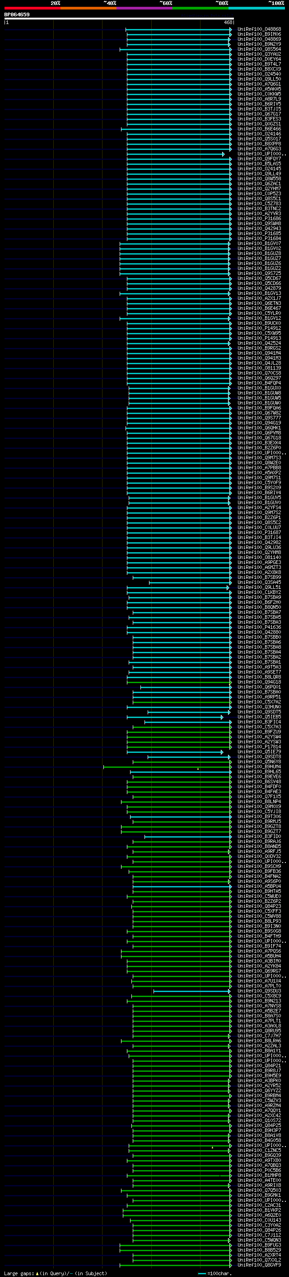Open hit UniRef100_Q8W558
This screenshot has height=1277, width=289.
[x=259, y=178]
